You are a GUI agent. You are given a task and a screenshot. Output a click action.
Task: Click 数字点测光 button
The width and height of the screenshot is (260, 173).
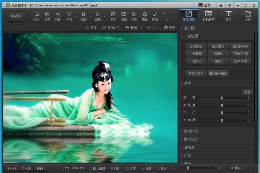point(196,73)
